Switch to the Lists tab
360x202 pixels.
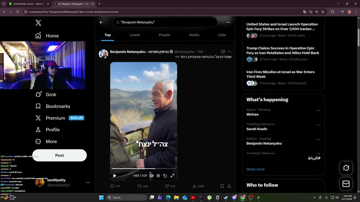click(222, 35)
